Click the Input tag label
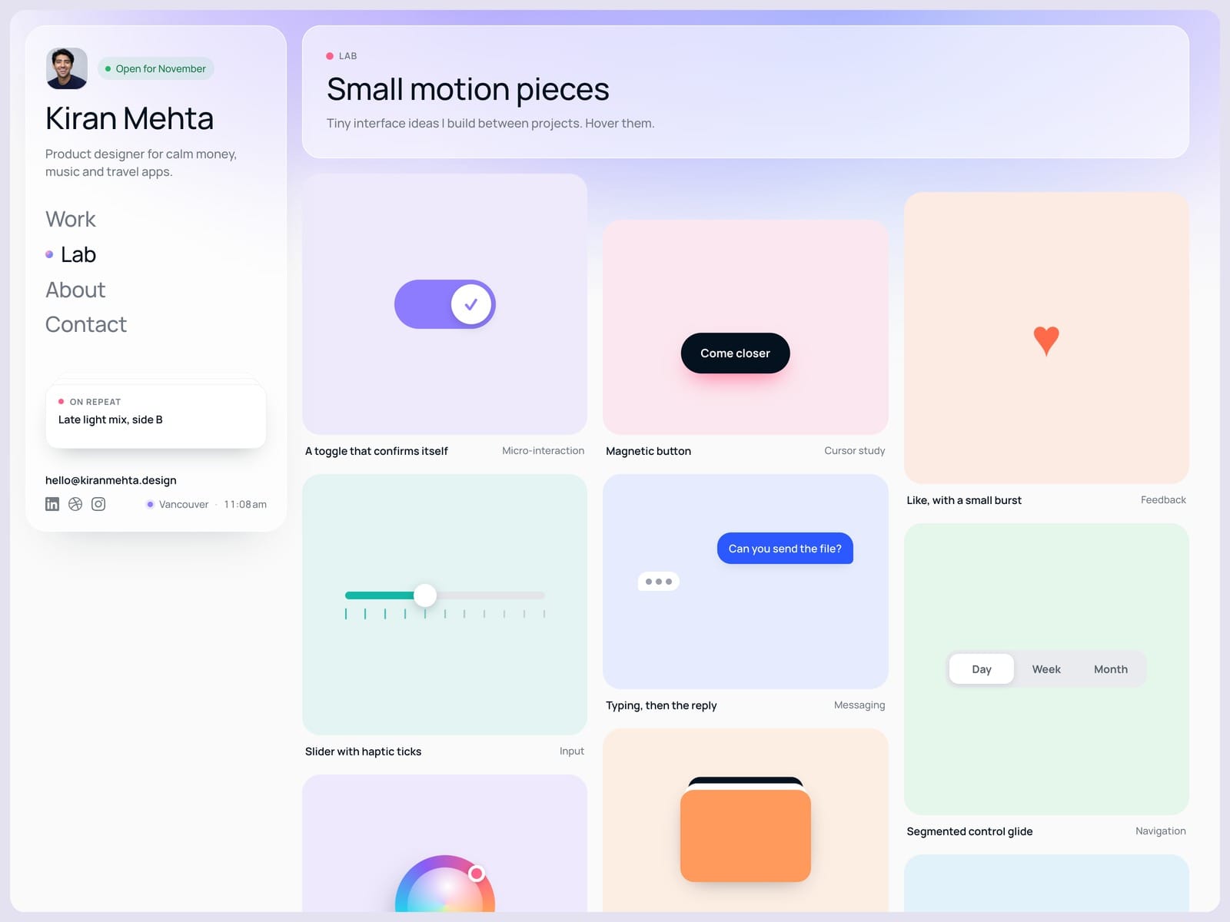The image size is (1230, 922). coord(572,751)
